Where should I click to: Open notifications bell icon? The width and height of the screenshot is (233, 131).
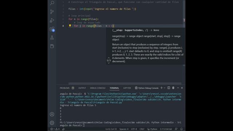click(181, 129)
